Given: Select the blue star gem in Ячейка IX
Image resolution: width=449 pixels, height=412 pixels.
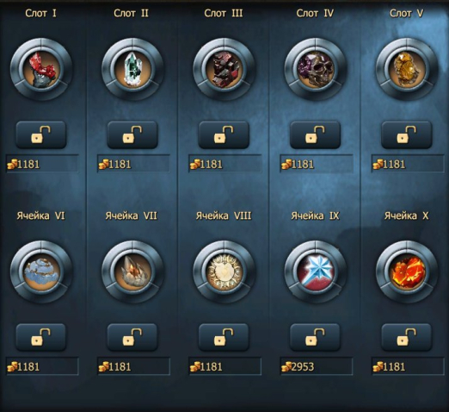Looking at the screenshot, I should pos(316,272).
